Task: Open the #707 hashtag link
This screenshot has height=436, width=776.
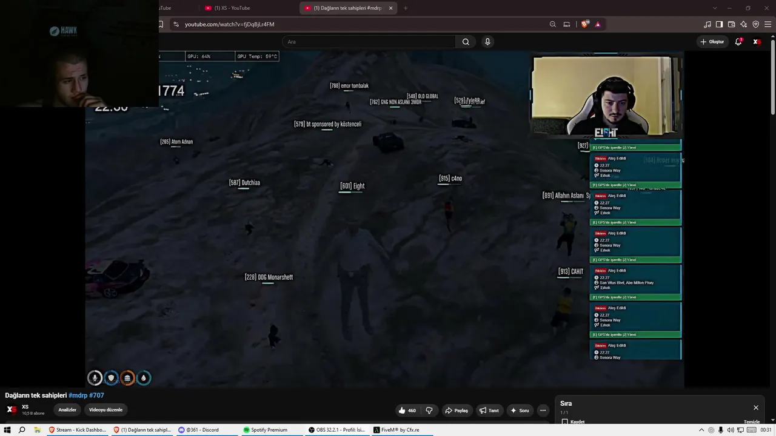Action: (x=96, y=395)
